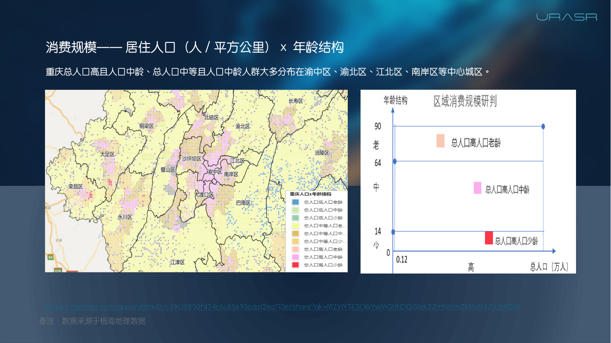Open the geohey.com dataviz share link

283,307
